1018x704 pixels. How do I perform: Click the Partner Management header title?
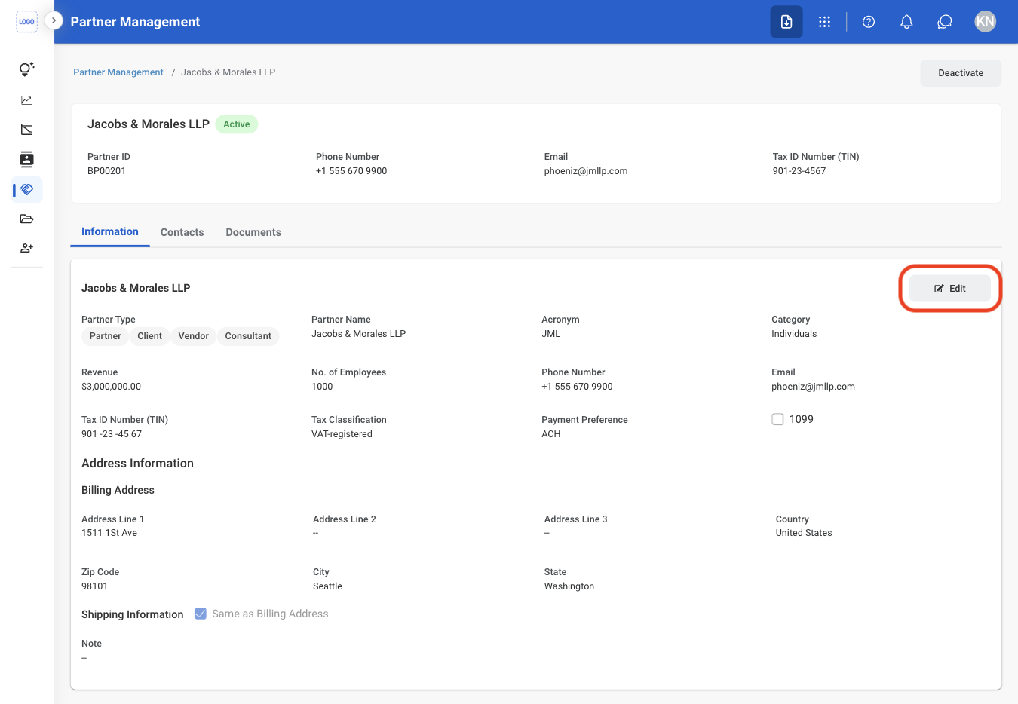click(135, 22)
